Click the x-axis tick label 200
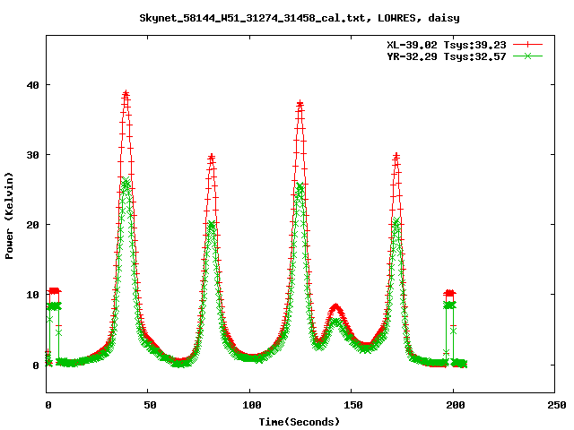 click(x=455, y=405)
